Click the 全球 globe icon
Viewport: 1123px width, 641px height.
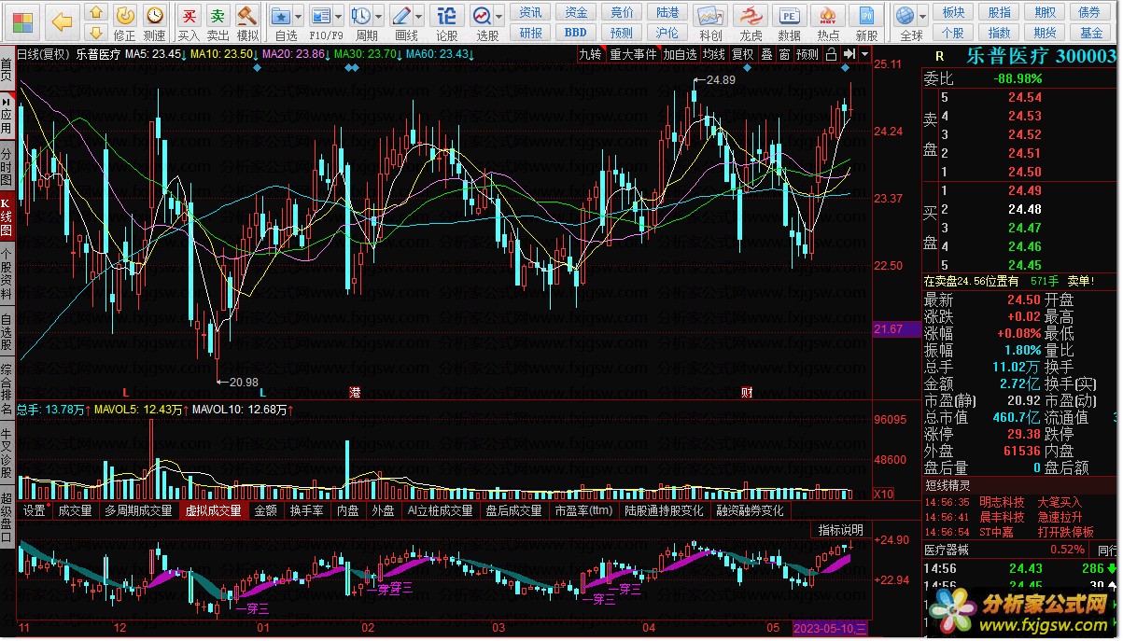[905, 15]
